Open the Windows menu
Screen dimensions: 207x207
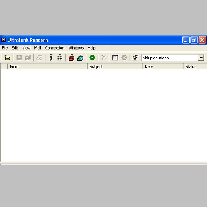coord(76,48)
